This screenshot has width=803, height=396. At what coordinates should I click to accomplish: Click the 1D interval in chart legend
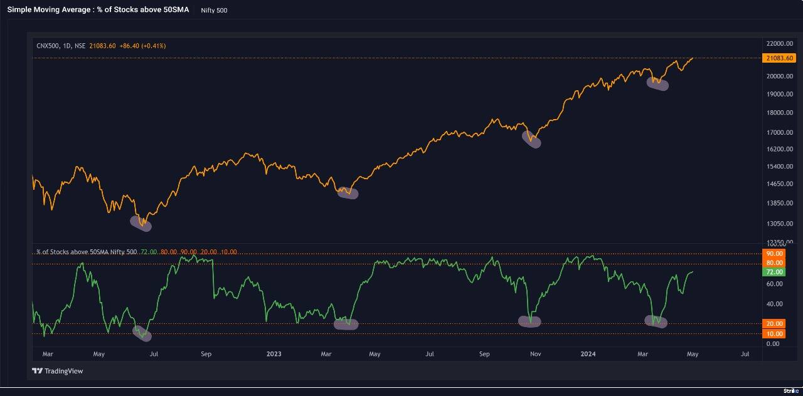(67, 46)
